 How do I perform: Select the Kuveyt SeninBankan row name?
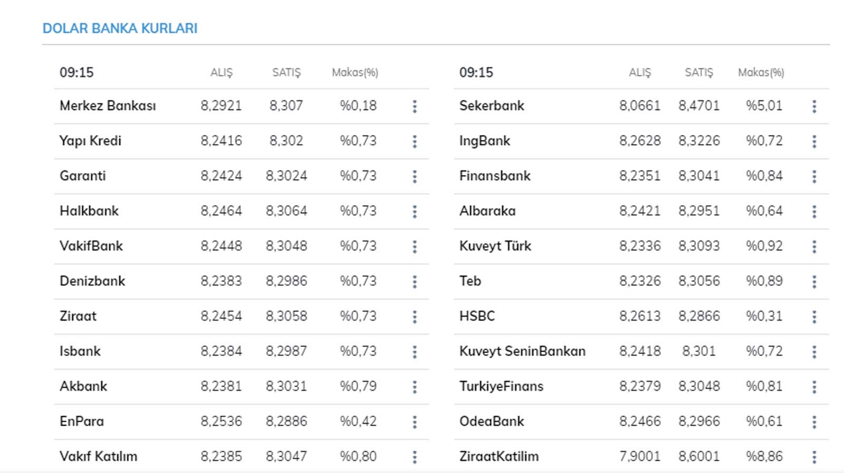click(522, 351)
